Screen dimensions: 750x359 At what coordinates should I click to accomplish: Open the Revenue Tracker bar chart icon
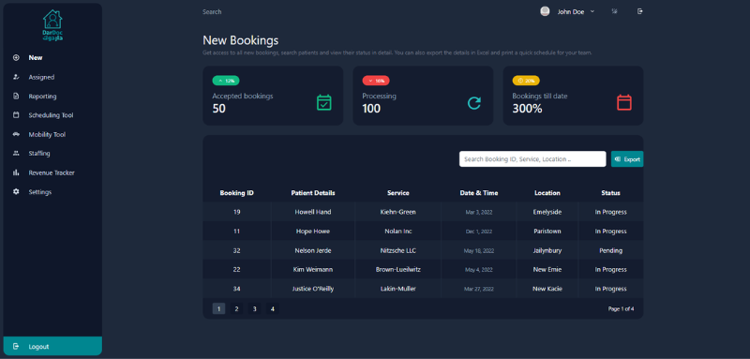click(16, 172)
